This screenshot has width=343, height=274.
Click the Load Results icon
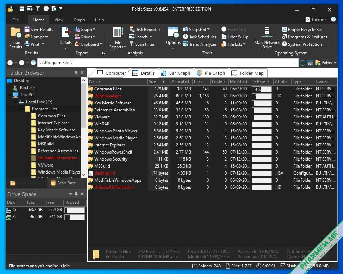pyautogui.click(x=15, y=38)
